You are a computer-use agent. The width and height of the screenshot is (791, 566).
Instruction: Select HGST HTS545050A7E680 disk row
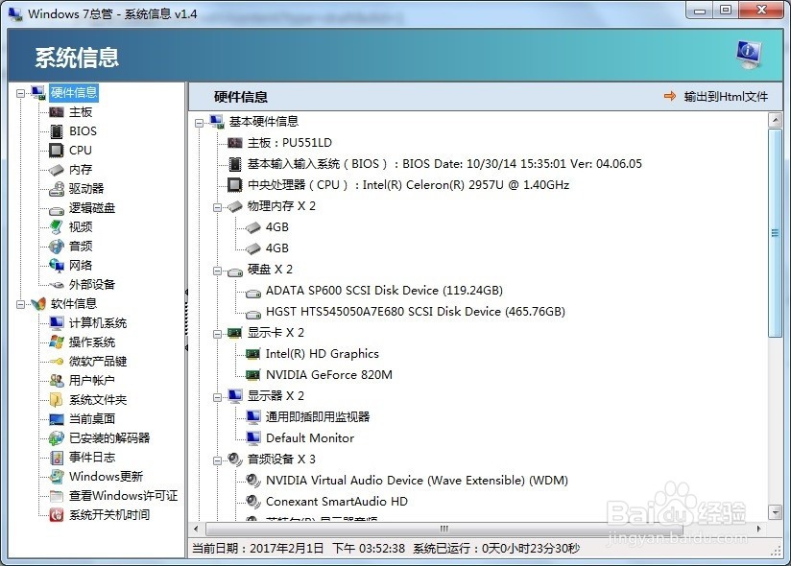point(415,312)
